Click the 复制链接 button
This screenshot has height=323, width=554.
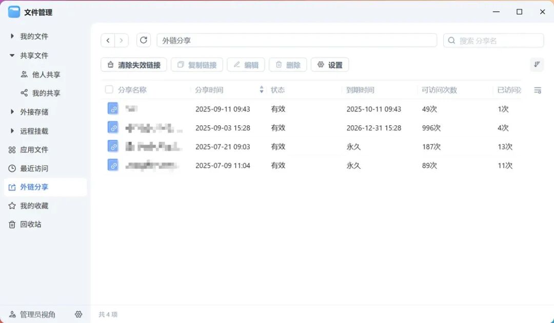tap(197, 65)
